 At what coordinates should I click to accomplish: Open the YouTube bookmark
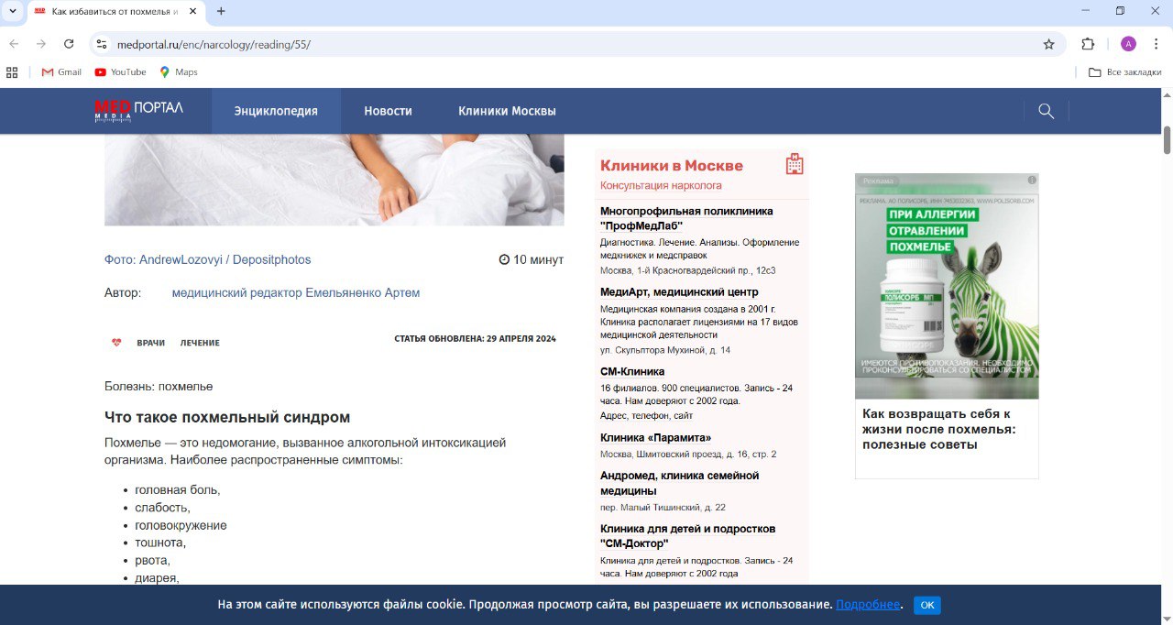tap(120, 72)
